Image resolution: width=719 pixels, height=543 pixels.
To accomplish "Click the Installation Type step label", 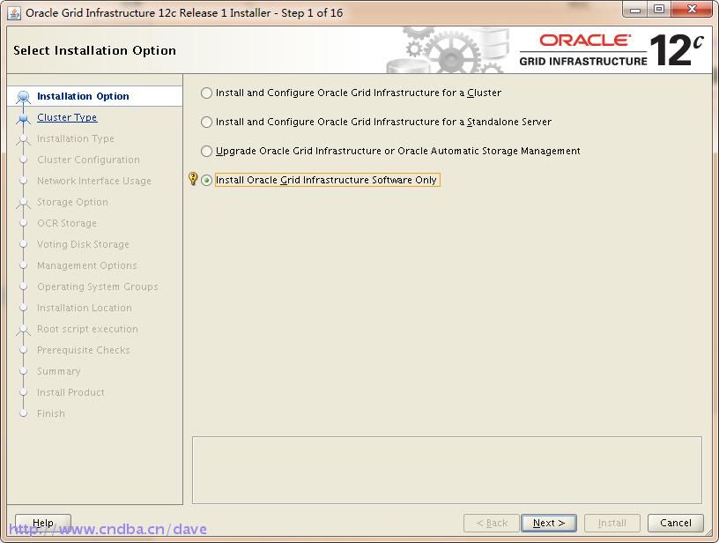I will [x=76, y=138].
